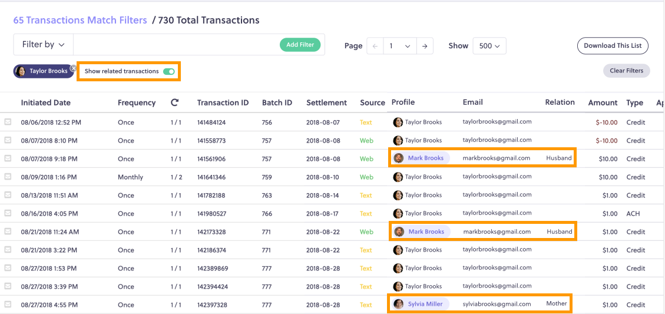Click Mark Brooks avatar in transaction 141561906 row
The height and width of the screenshot is (314, 665).
pos(398,158)
